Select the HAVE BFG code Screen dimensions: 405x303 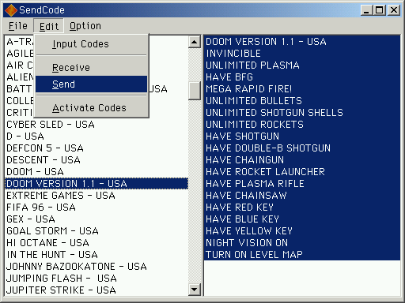tap(302, 77)
